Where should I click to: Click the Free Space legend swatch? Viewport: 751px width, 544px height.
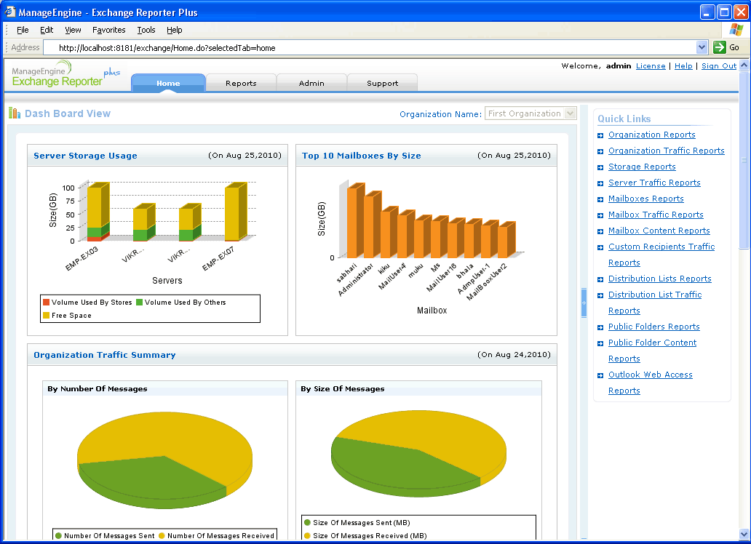click(x=46, y=315)
